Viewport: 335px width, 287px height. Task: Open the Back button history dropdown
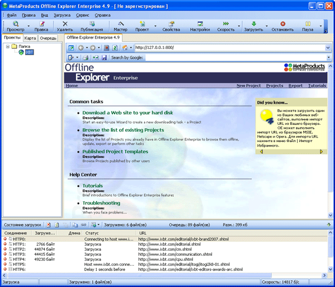tap(87, 48)
